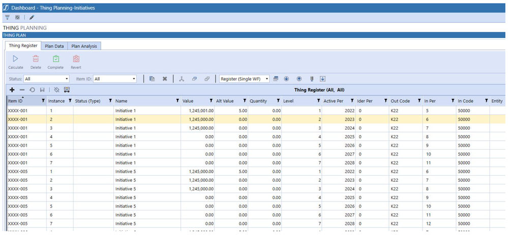508x237 pixels.
Task: Select In Per cell 12
Action: tap(440, 223)
